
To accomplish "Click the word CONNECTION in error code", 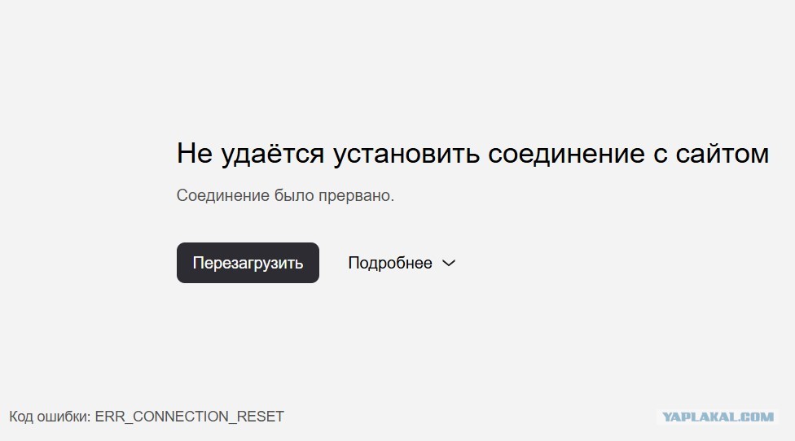I will pos(181,417).
